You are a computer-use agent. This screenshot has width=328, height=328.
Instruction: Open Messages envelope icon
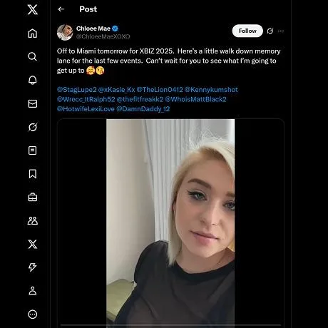(33, 103)
